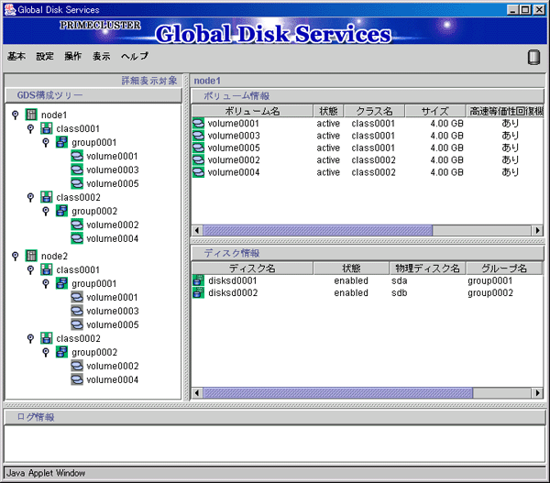Click disksd0002 disk icon in disk table
The width and height of the screenshot is (550, 483).
tap(198, 292)
